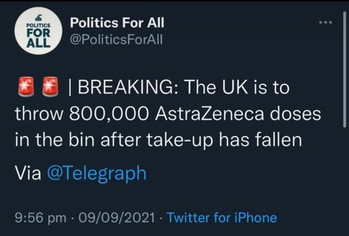Screen dimensions: 349x236
Task: Click the word AstraZeneca in the tweet
Action: click(x=209, y=114)
